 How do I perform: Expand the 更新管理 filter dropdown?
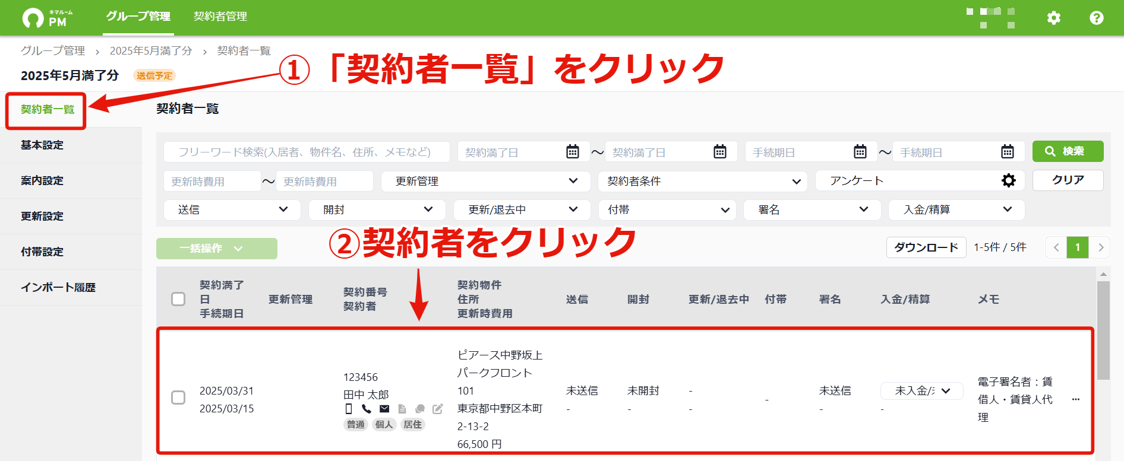486,181
